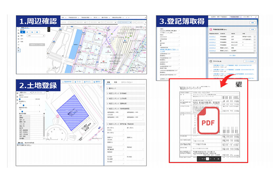
Task: Switch to the 詳細 tab
Action: tap(108, 82)
